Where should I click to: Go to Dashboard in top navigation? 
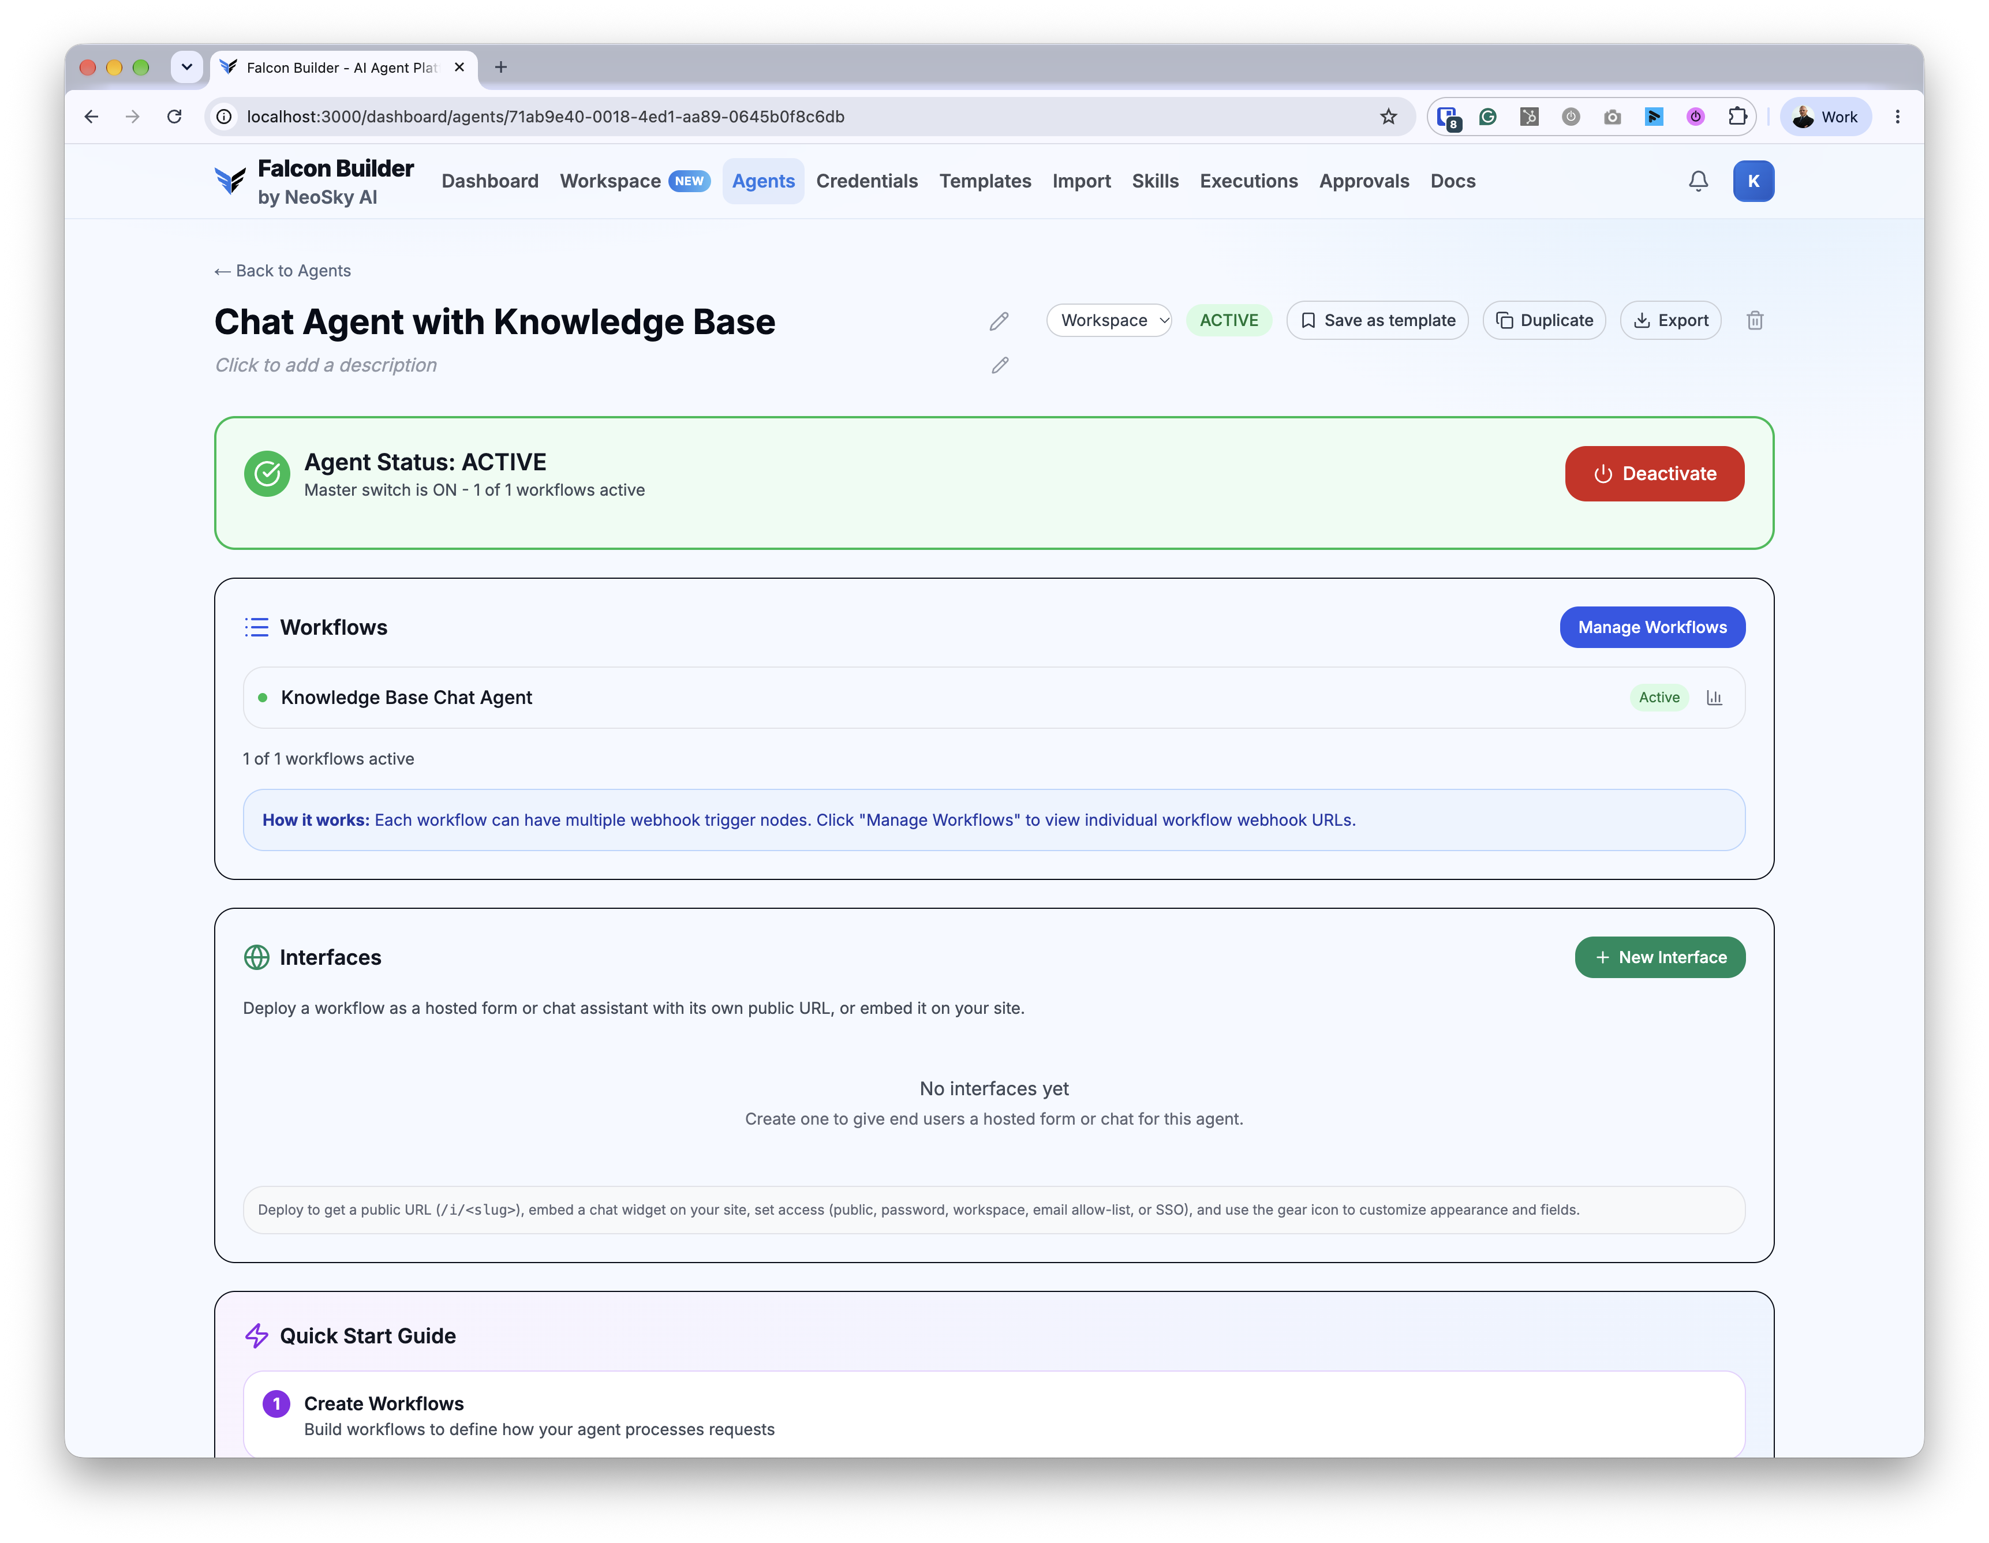coord(490,181)
